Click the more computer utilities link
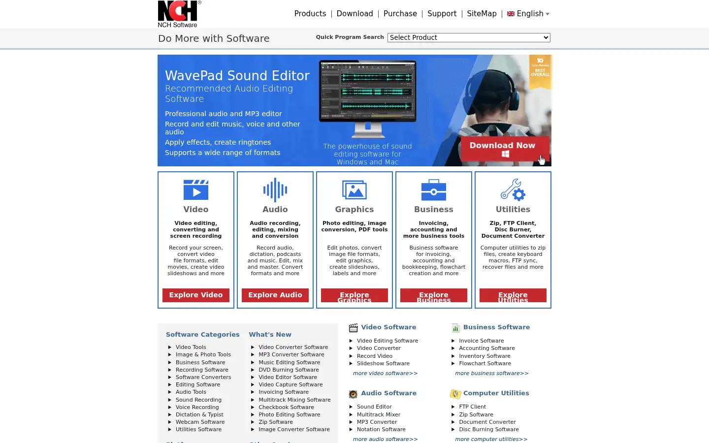 pyautogui.click(x=491, y=440)
